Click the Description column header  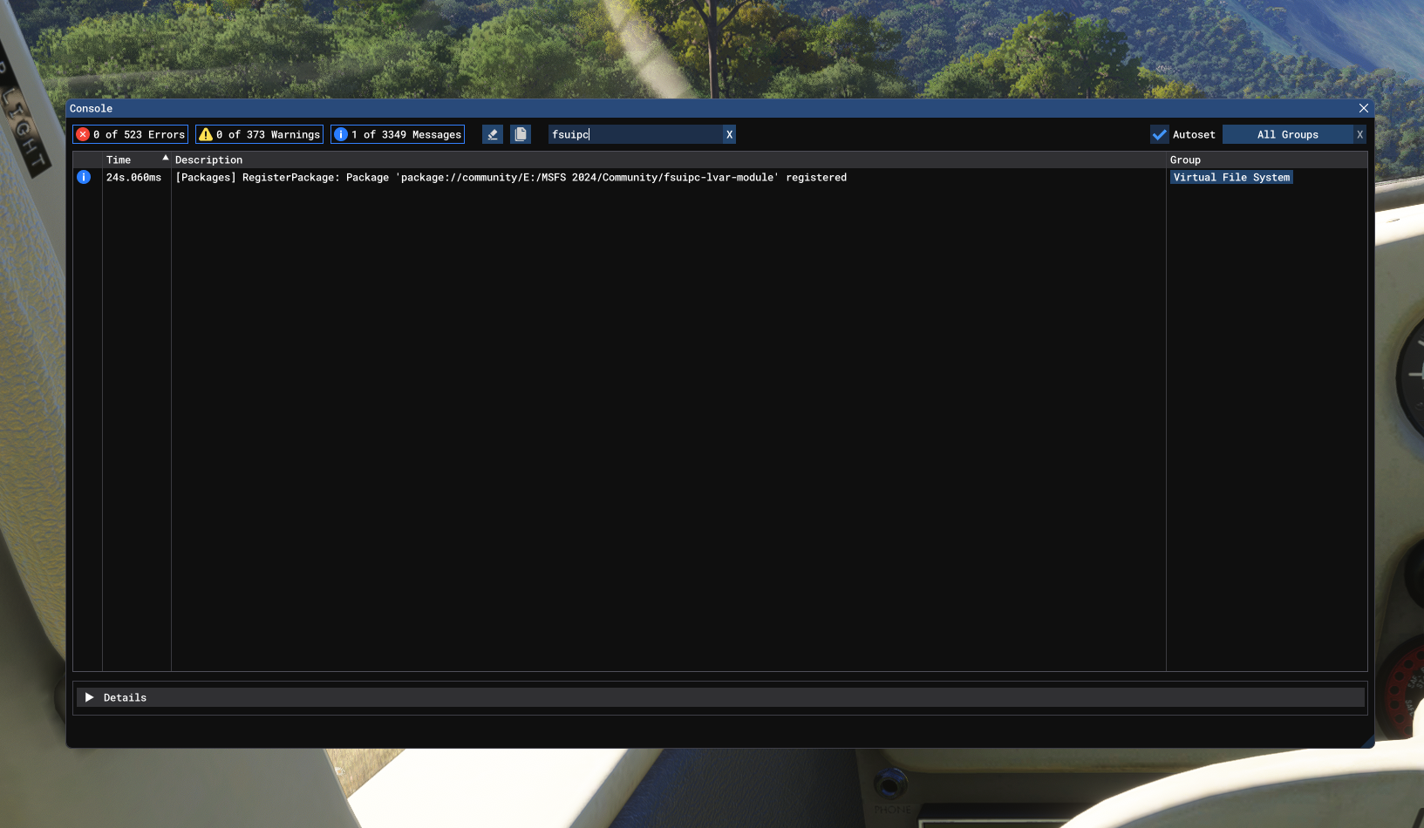tap(209, 159)
